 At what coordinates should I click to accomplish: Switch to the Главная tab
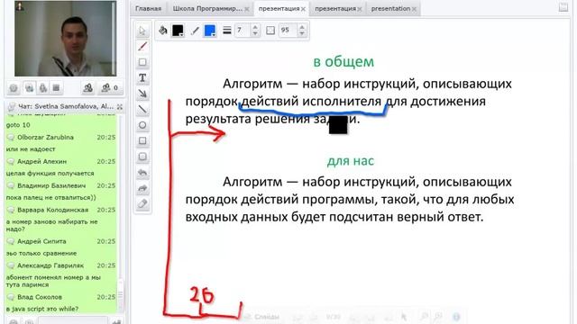point(148,8)
